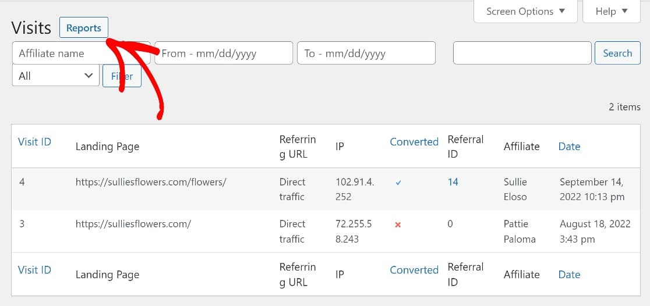Click the footer Visit ID sort link
The width and height of the screenshot is (650, 306).
pos(34,270)
